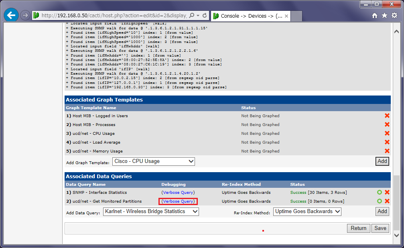Open a new blank browser tab
Image resolution: width=404 pixels, height=248 pixels.
click(x=296, y=16)
